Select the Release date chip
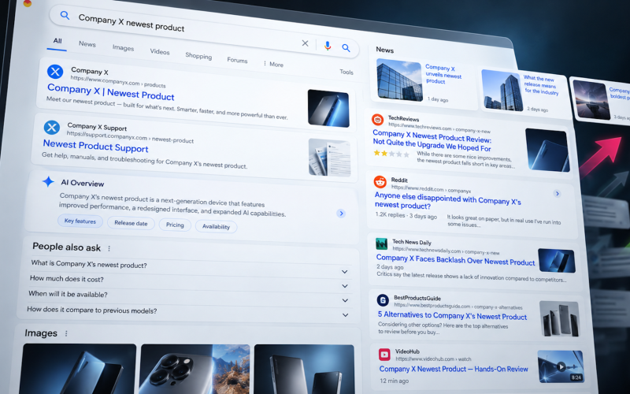The height and width of the screenshot is (394, 630). pos(131,223)
